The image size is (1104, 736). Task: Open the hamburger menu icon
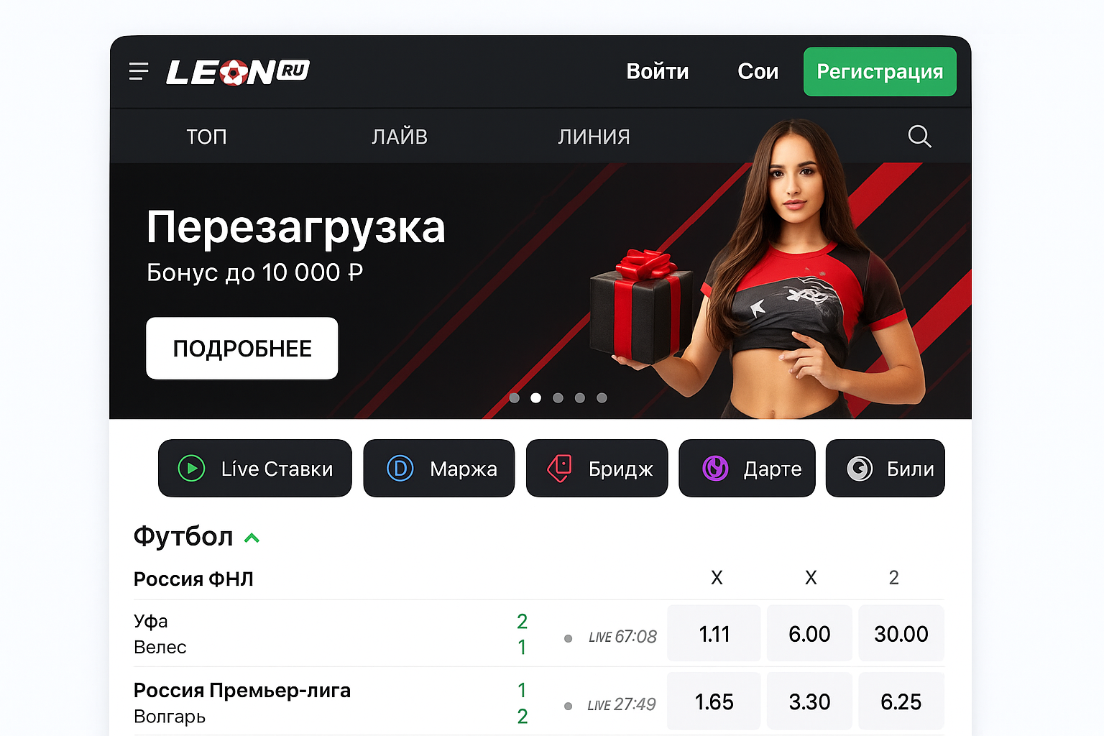click(139, 71)
